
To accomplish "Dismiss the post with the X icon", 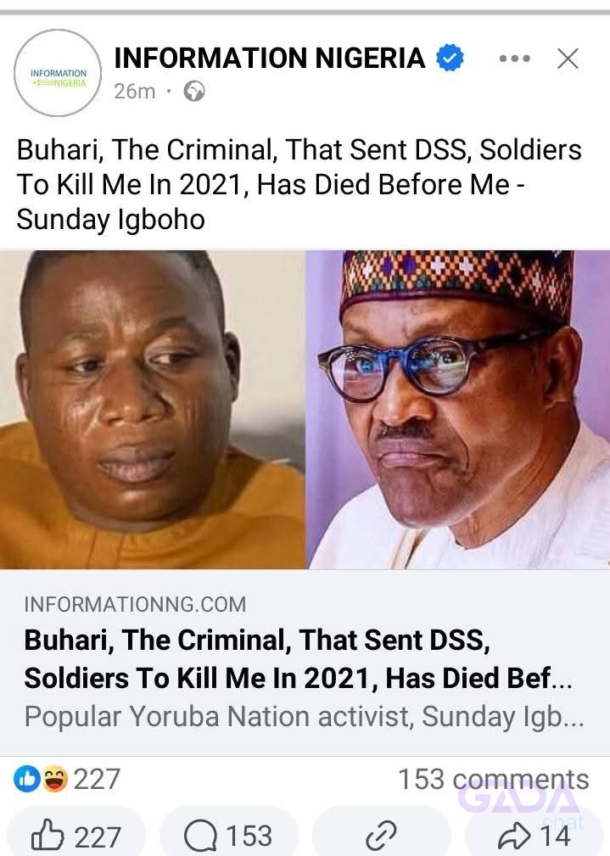I will click(568, 59).
